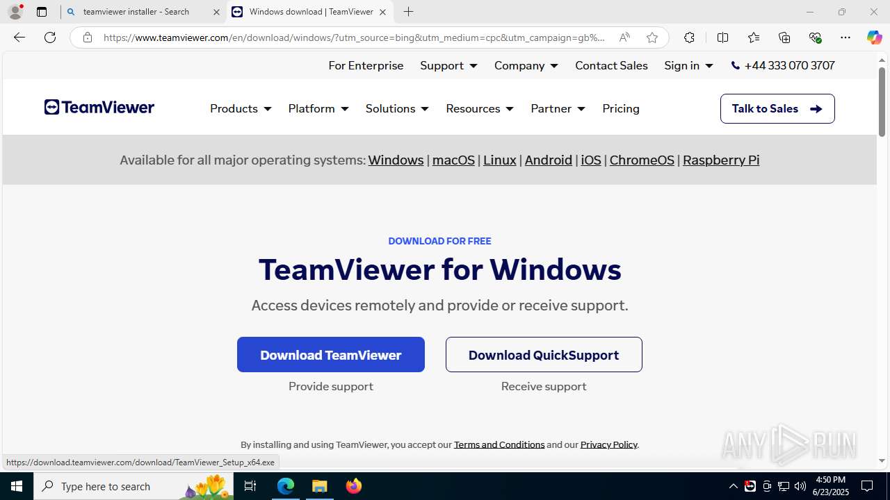Call the +44 333 070 3707 number link
Screen dimensions: 890x500
tap(783, 65)
